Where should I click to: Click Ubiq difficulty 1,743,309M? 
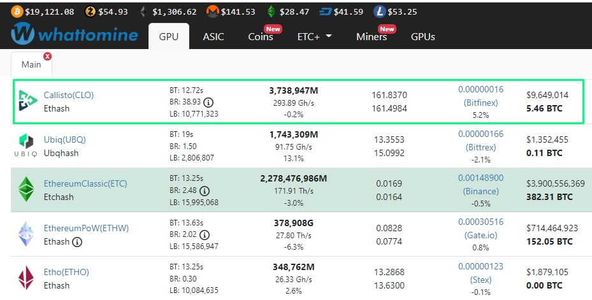pos(293,134)
